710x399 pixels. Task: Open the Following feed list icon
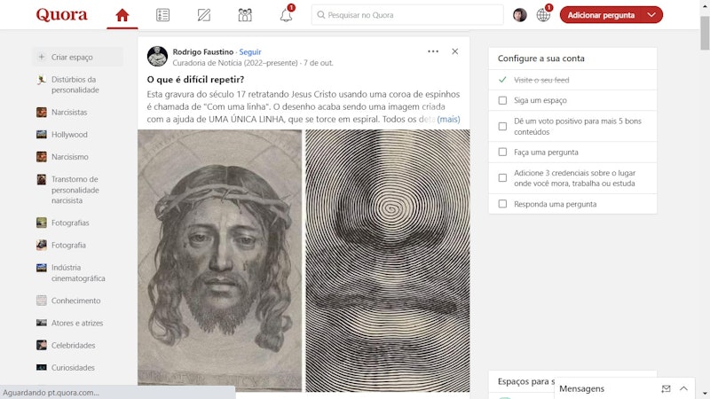pyautogui.click(x=163, y=15)
